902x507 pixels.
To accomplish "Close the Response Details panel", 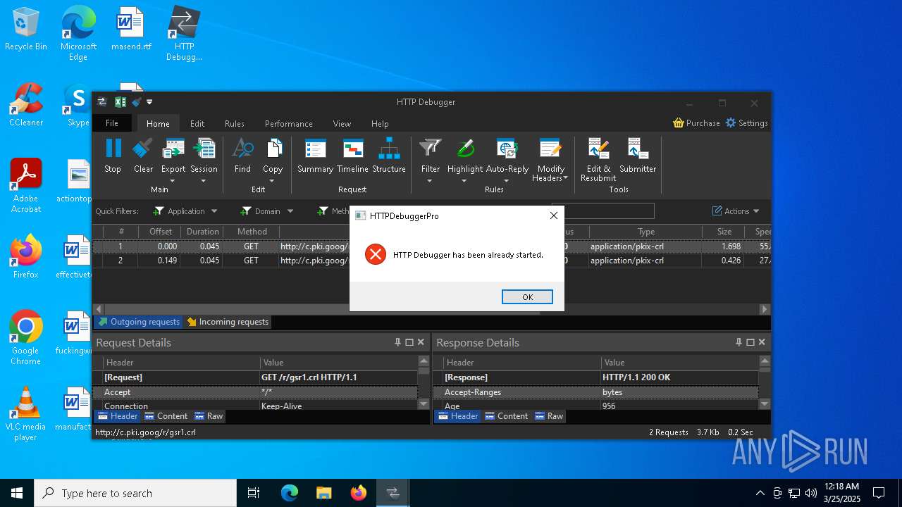I will 762,342.
